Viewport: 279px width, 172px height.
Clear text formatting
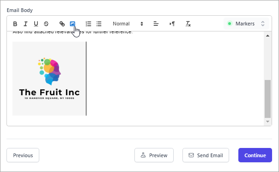[x=188, y=24]
